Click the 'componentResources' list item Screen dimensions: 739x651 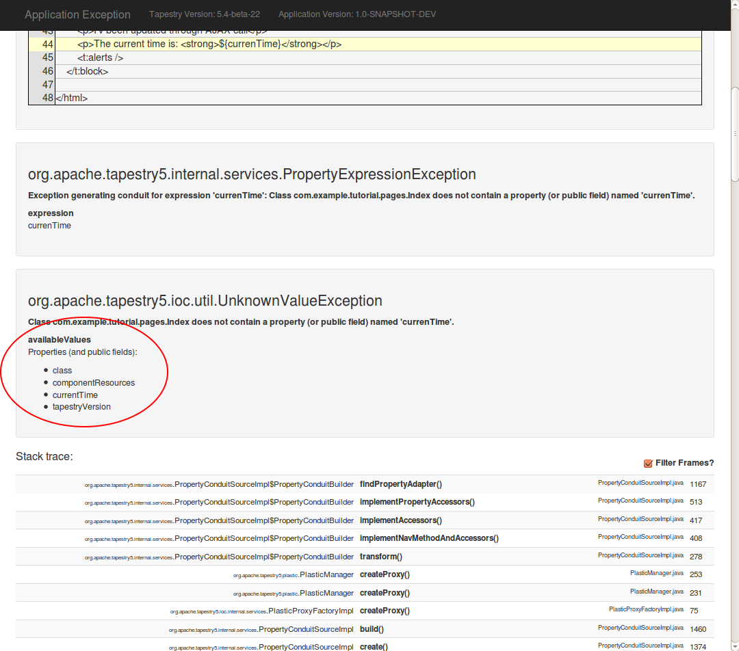pyautogui.click(x=94, y=383)
